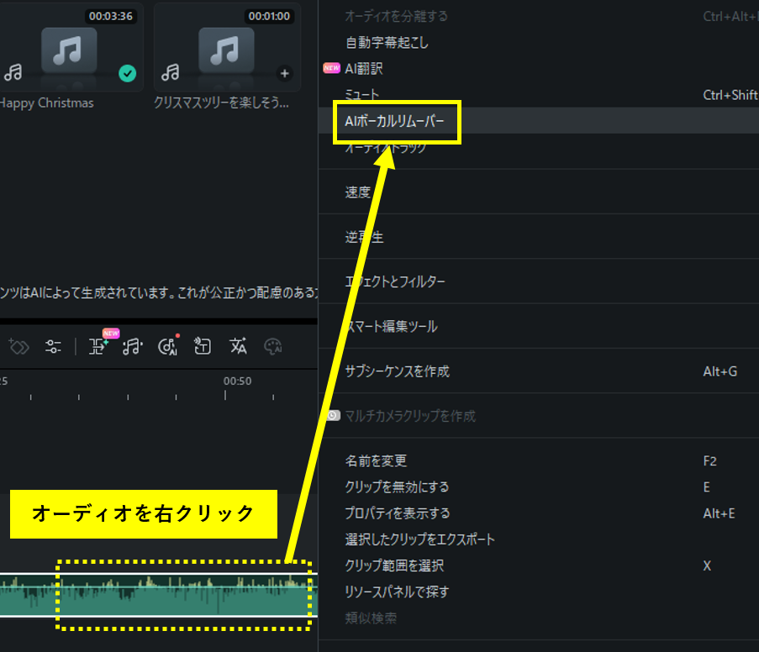Select AIボーカルリムーバー from the context menu
The image size is (759, 652).
[400, 122]
